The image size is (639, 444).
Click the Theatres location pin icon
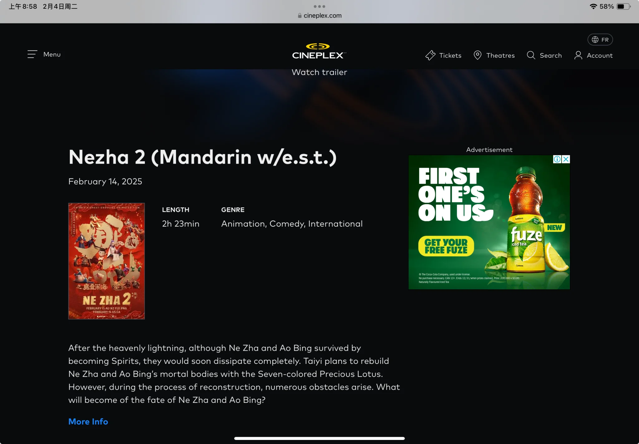pyautogui.click(x=477, y=55)
